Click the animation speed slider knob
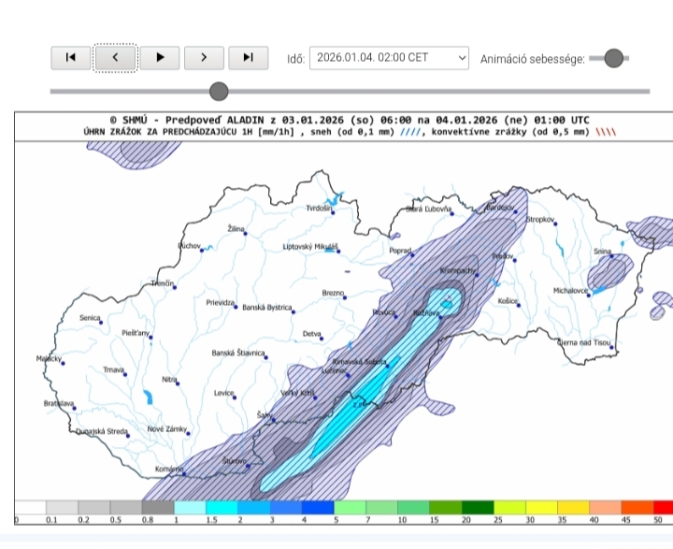673x549 pixels. pos(613,58)
